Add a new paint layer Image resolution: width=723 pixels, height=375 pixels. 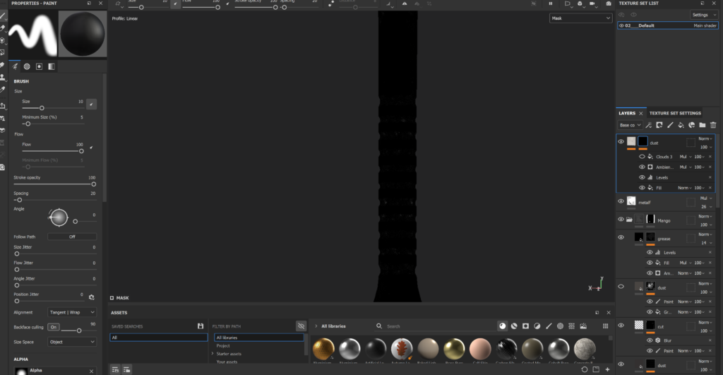pyautogui.click(x=670, y=125)
